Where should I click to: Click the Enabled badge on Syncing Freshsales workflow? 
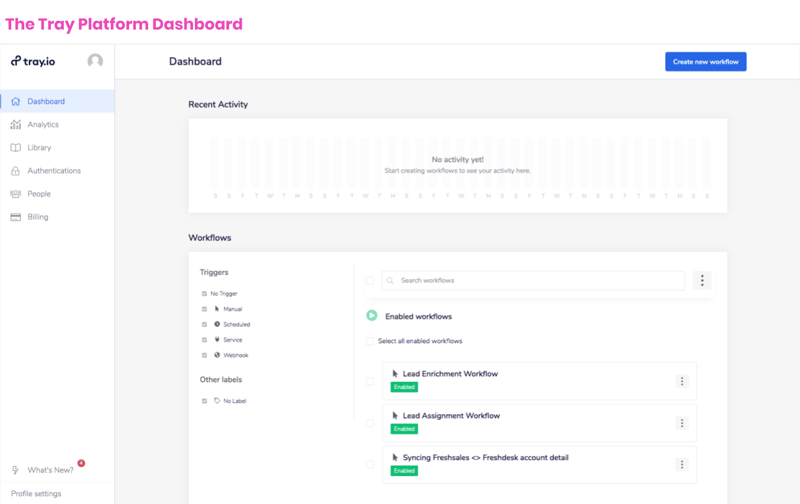(404, 471)
